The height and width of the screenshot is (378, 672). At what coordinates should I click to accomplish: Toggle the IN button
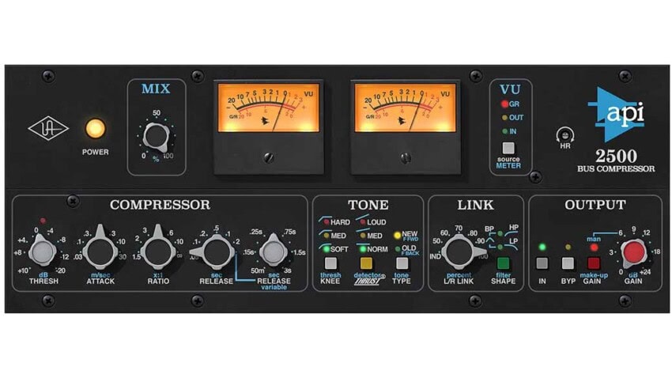(542, 263)
